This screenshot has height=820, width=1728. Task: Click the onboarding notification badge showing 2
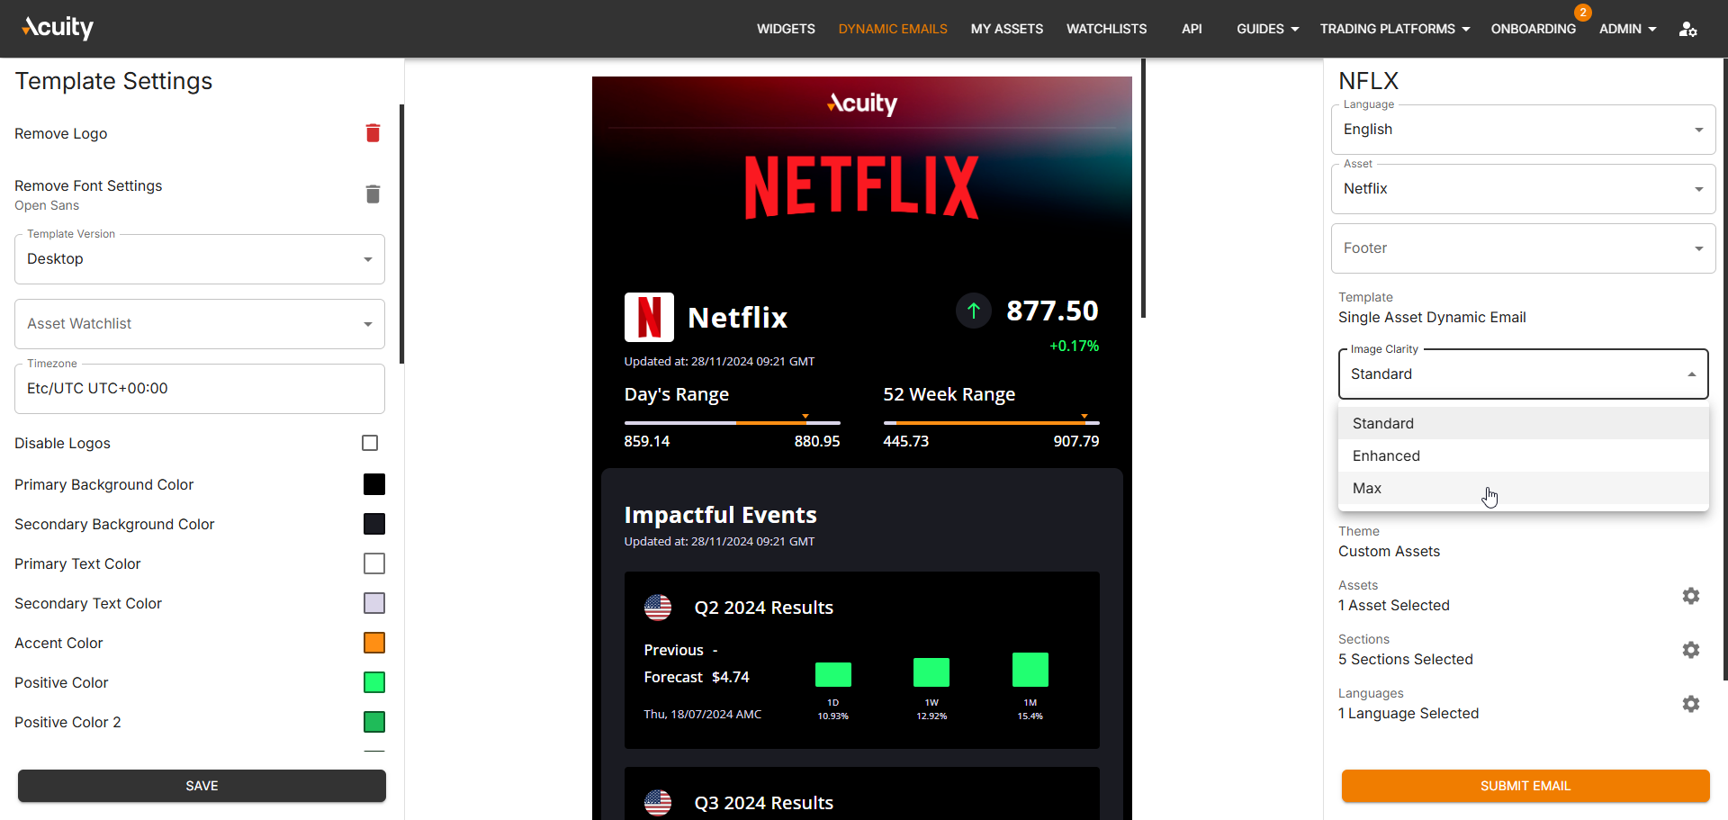[1583, 13]
